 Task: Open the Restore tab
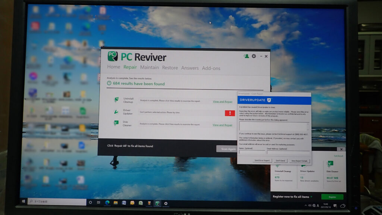(170, 68)
